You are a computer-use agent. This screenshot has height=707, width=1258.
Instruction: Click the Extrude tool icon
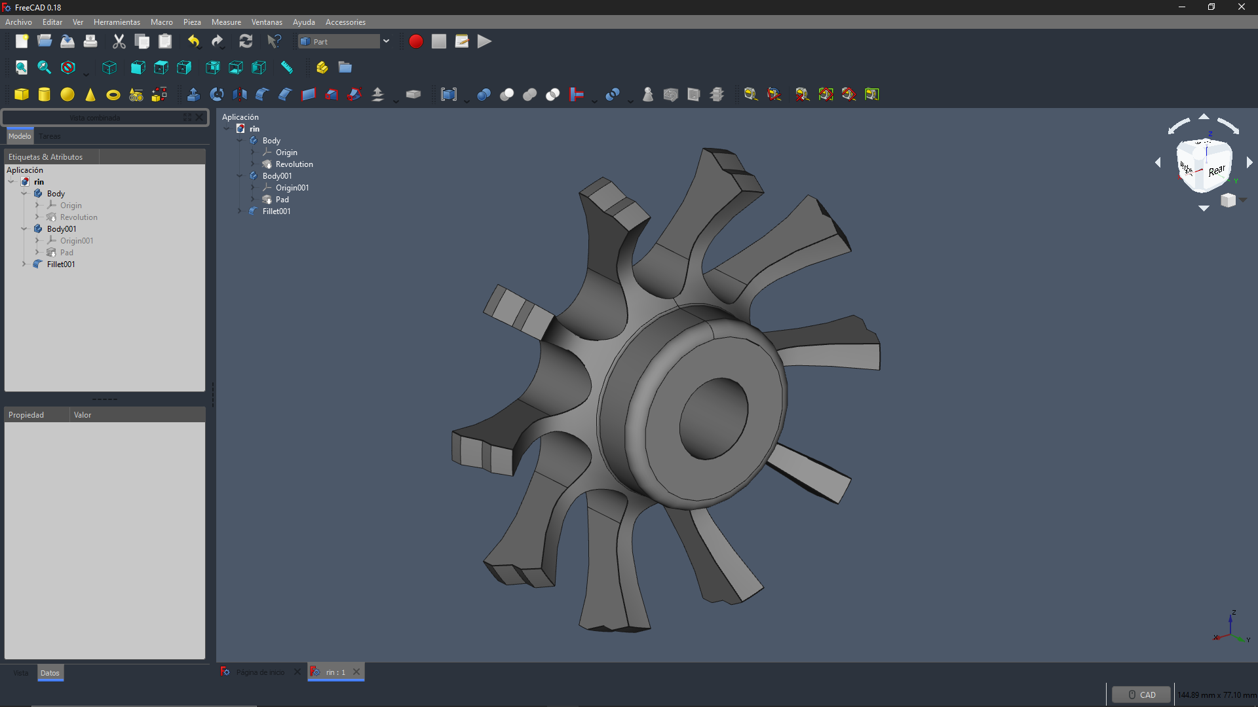[x=193, y=94]
